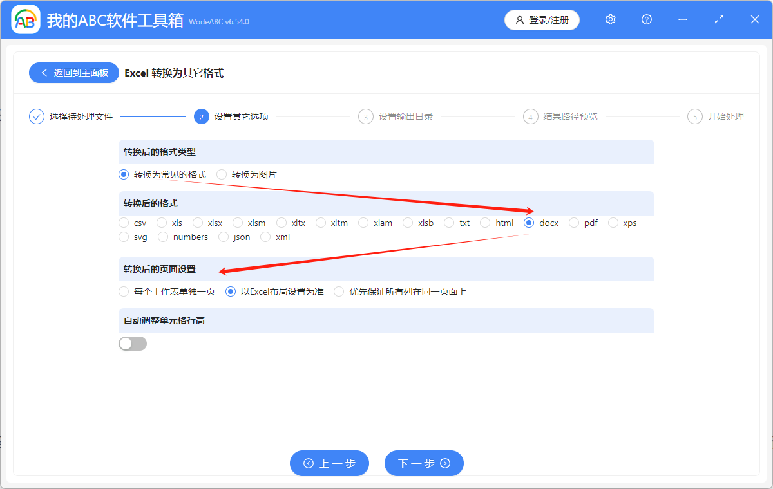Click the 下一步 button
The height and width of the screenshot is (489, 773).
424,463
